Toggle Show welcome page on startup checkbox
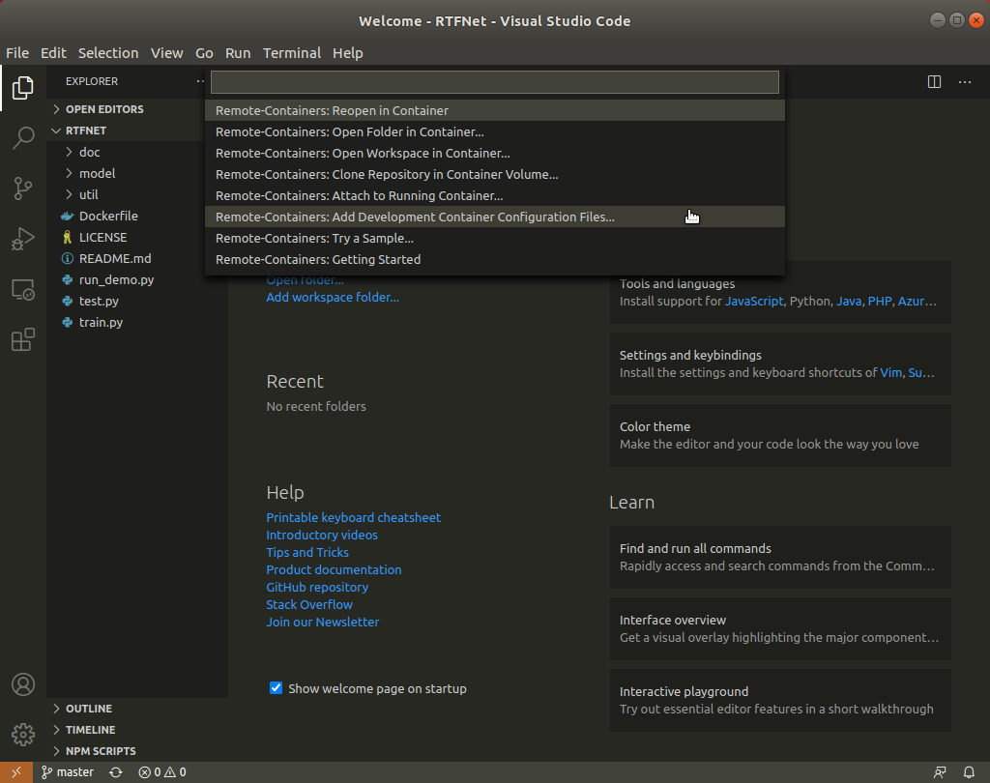 (x=276, y=688)
